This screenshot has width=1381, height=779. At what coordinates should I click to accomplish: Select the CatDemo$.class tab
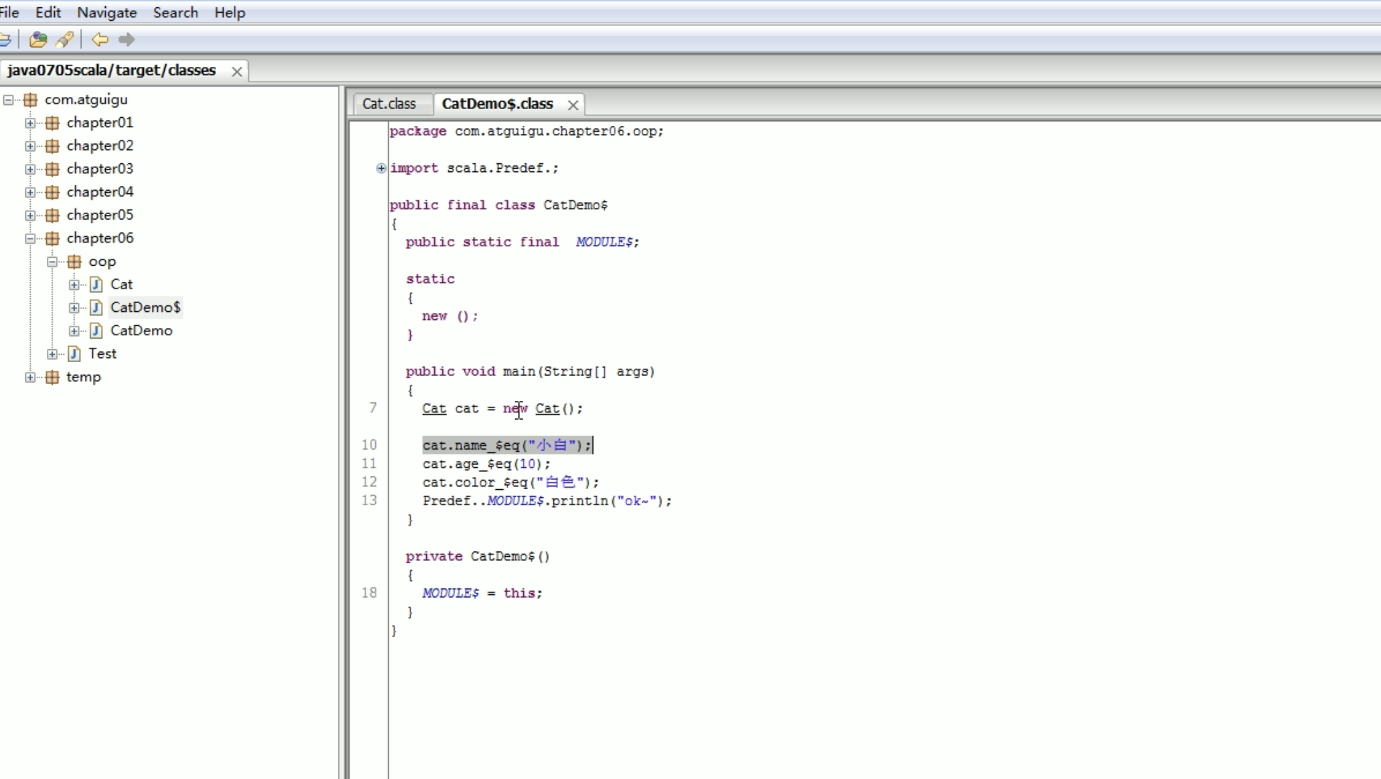point(497,104)
